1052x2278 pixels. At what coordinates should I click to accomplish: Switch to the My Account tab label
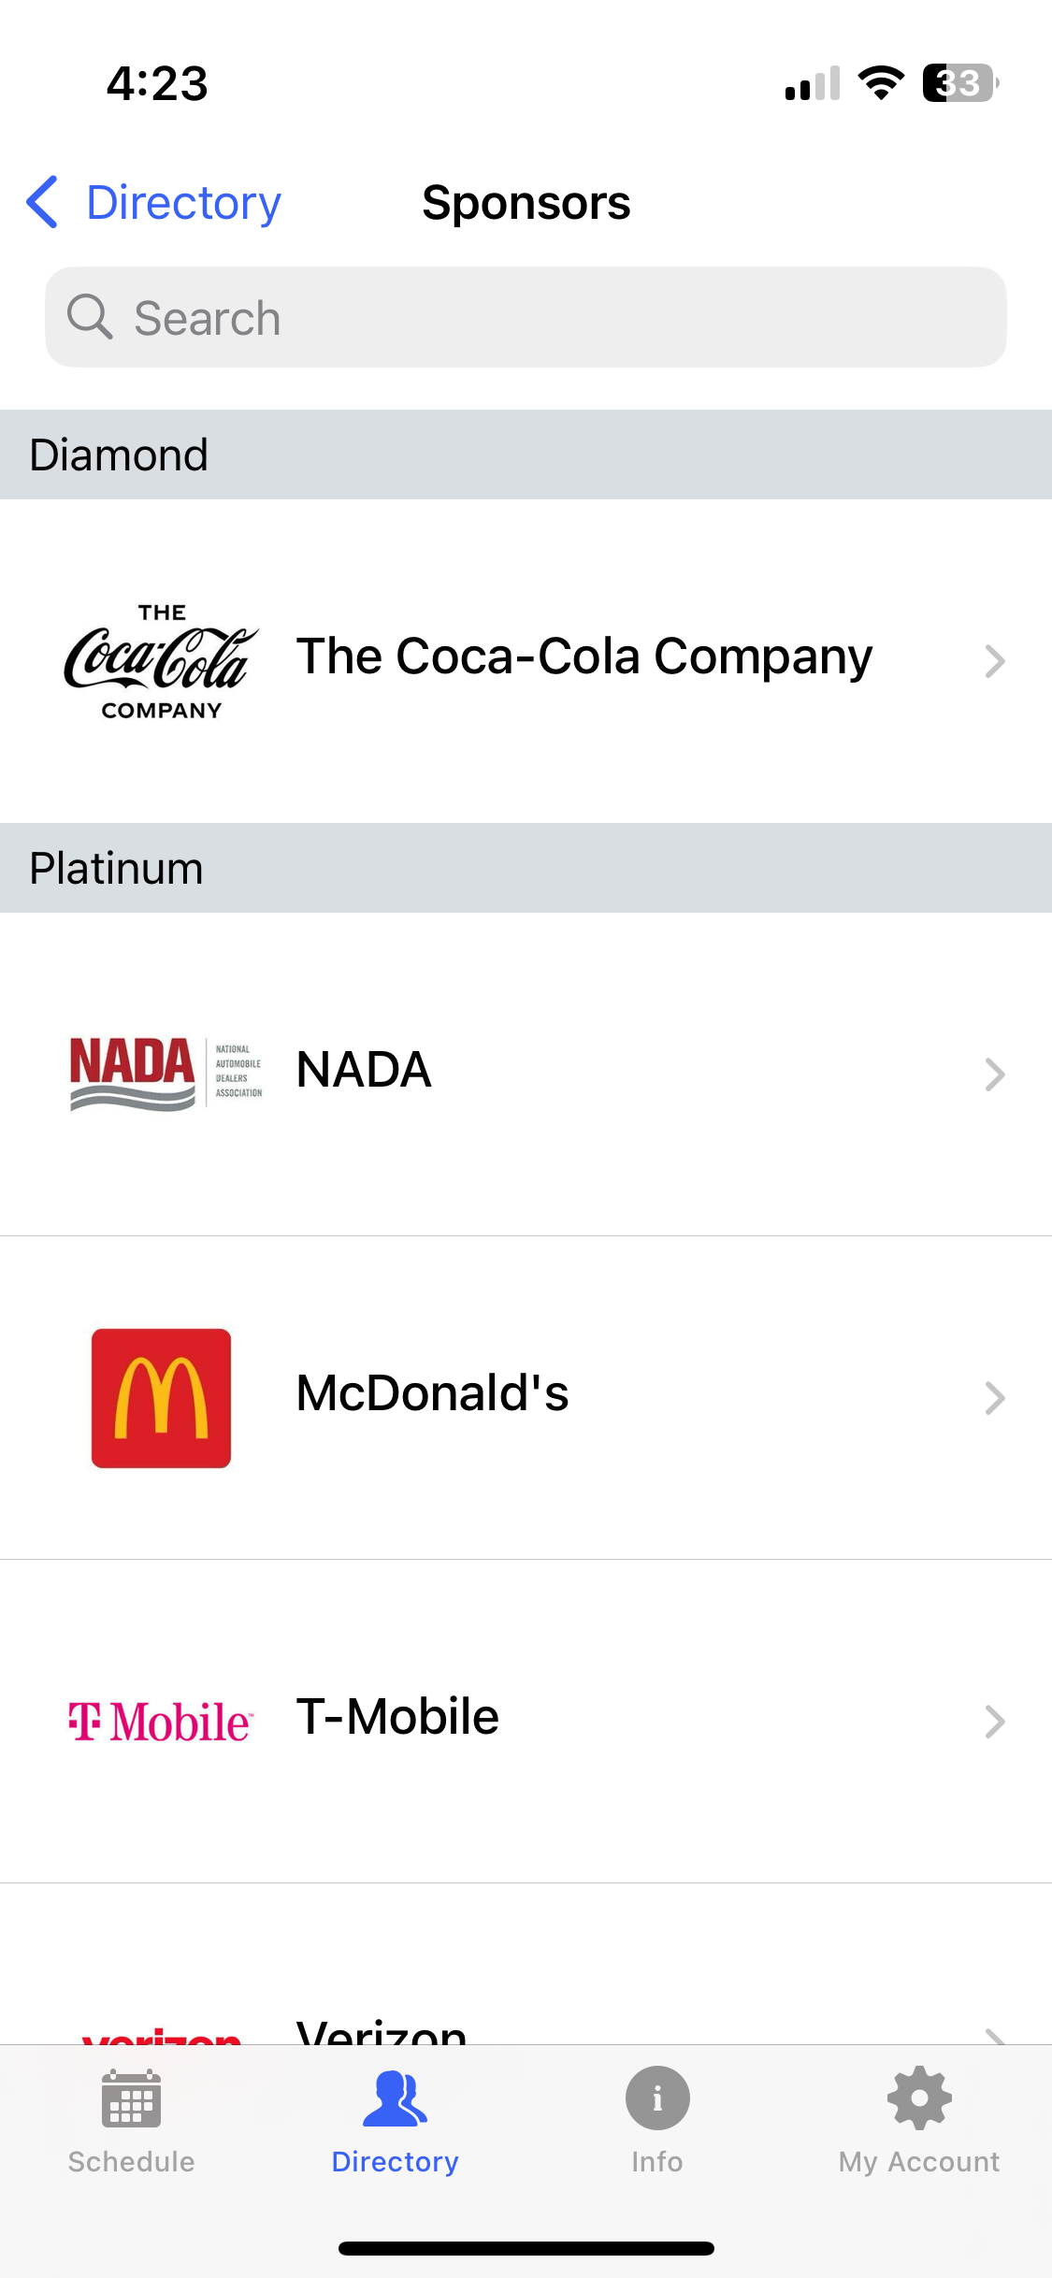point(919,2161)
